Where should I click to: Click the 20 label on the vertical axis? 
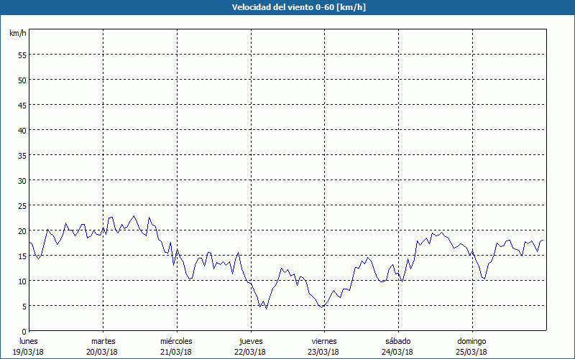click(x=22, y=230)
